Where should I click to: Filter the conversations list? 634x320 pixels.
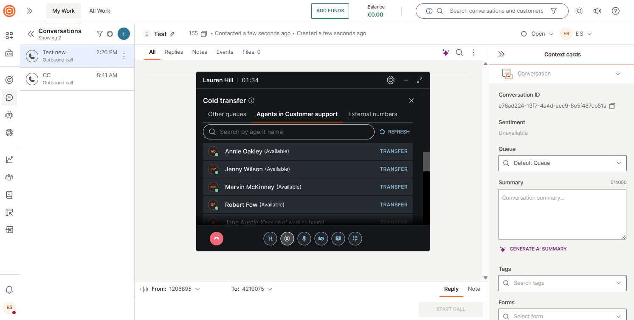tap(100, 34)
